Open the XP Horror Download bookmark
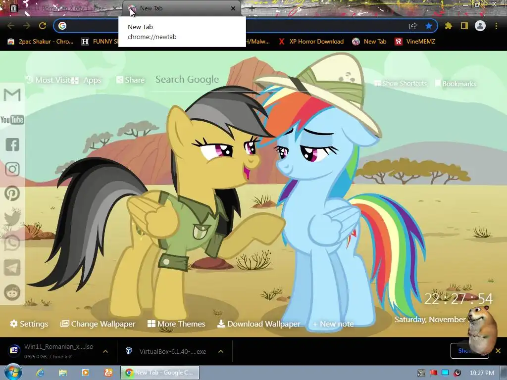Screen dimensions: 507x380 [311, 42]
